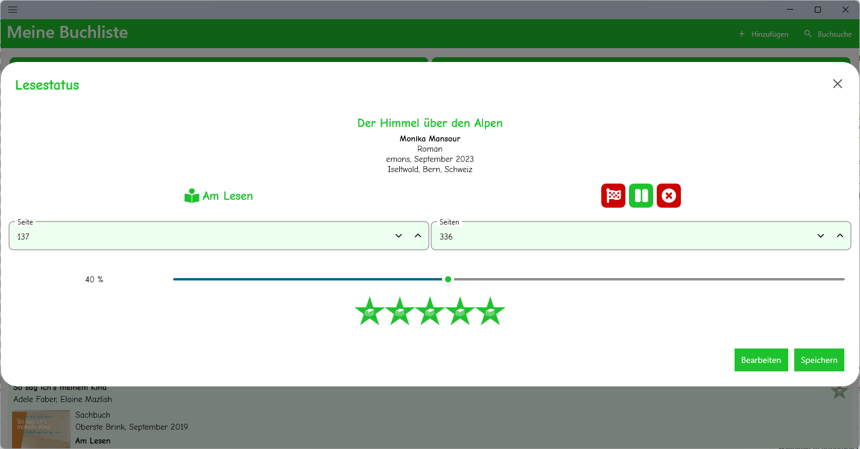Click the title Der Himmel über den Alpen
The width and height of the screenshot is (860, 449).
click(430, 123)
